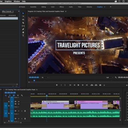Screen dimensions: 128x128
Task: Open Program Monitor settings wrench
Action: click(x=116, y=78)
